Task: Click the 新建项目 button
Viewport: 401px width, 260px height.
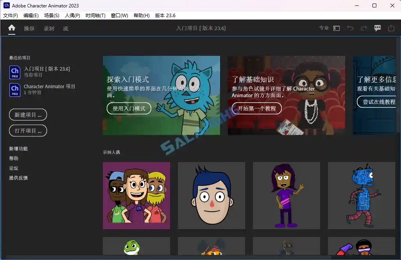Action: coord(28,115)
